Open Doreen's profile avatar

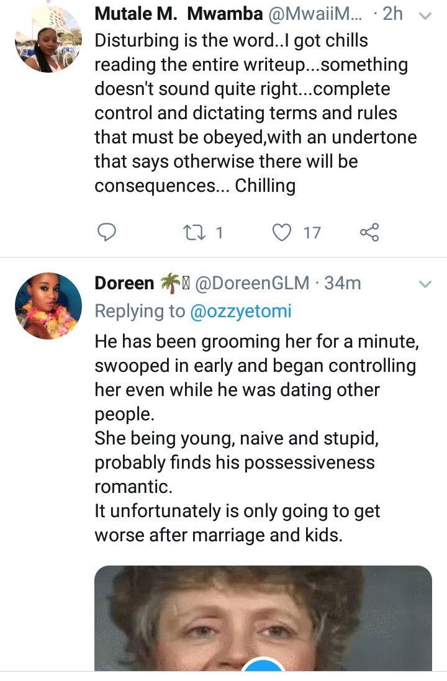pyautogui.click(x=48, y=305)
